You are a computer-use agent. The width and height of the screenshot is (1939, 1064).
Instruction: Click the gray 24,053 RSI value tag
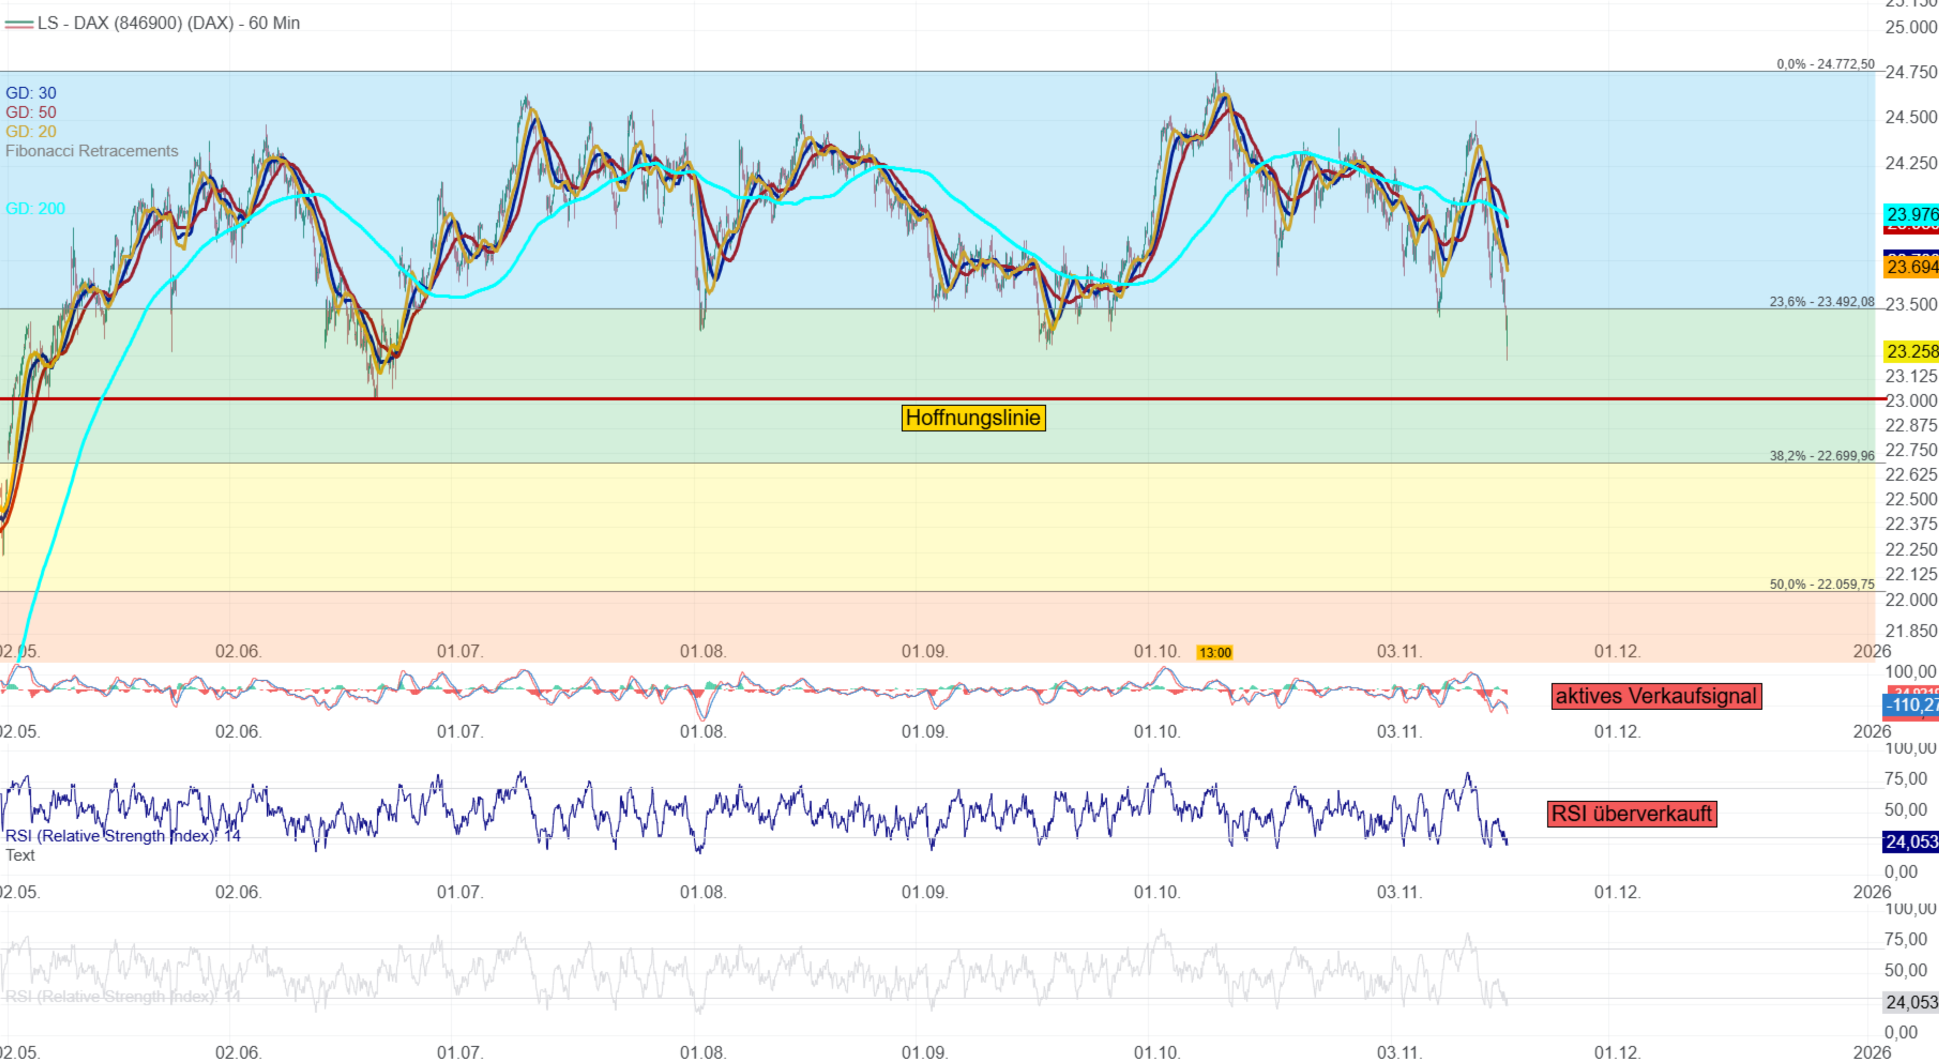coord(1911,1001)
